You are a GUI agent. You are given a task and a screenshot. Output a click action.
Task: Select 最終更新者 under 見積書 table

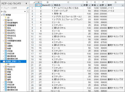[x=11, y=56]
